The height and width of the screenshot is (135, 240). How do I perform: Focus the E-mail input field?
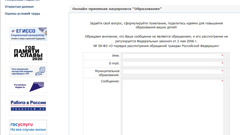[x=173, y=64]
